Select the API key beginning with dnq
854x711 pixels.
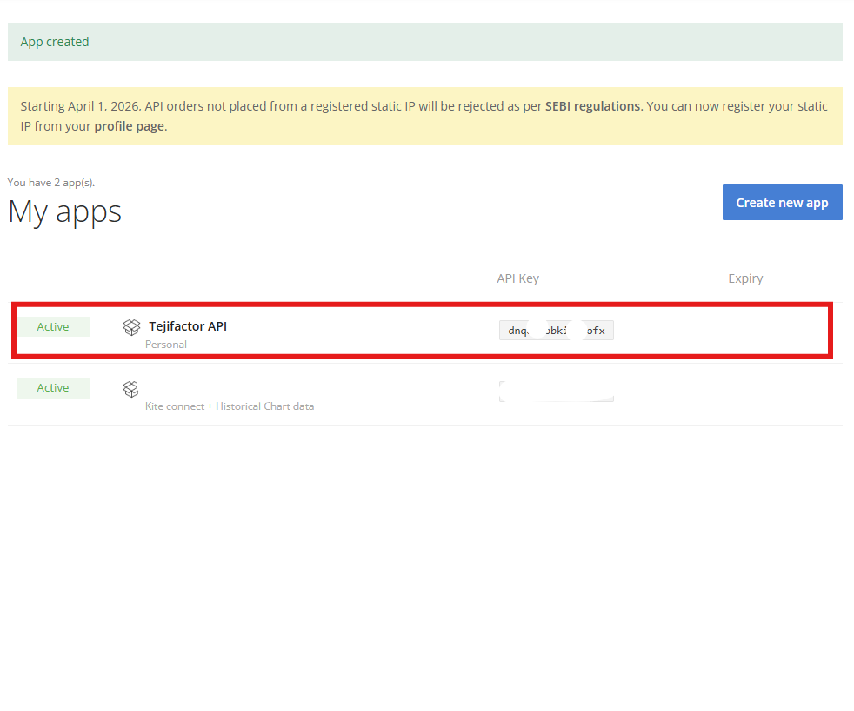coord(556,330)
